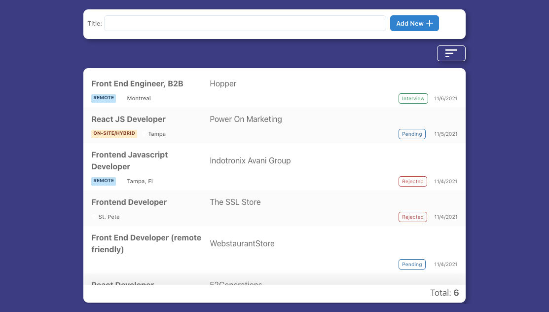Click the Pending status for Power On Marketing

(412, 134)
